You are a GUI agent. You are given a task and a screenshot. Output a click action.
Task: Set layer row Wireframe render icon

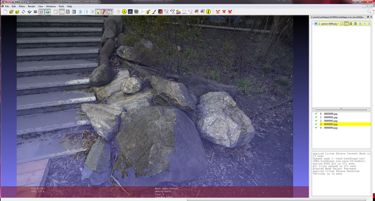pos(351,24)
